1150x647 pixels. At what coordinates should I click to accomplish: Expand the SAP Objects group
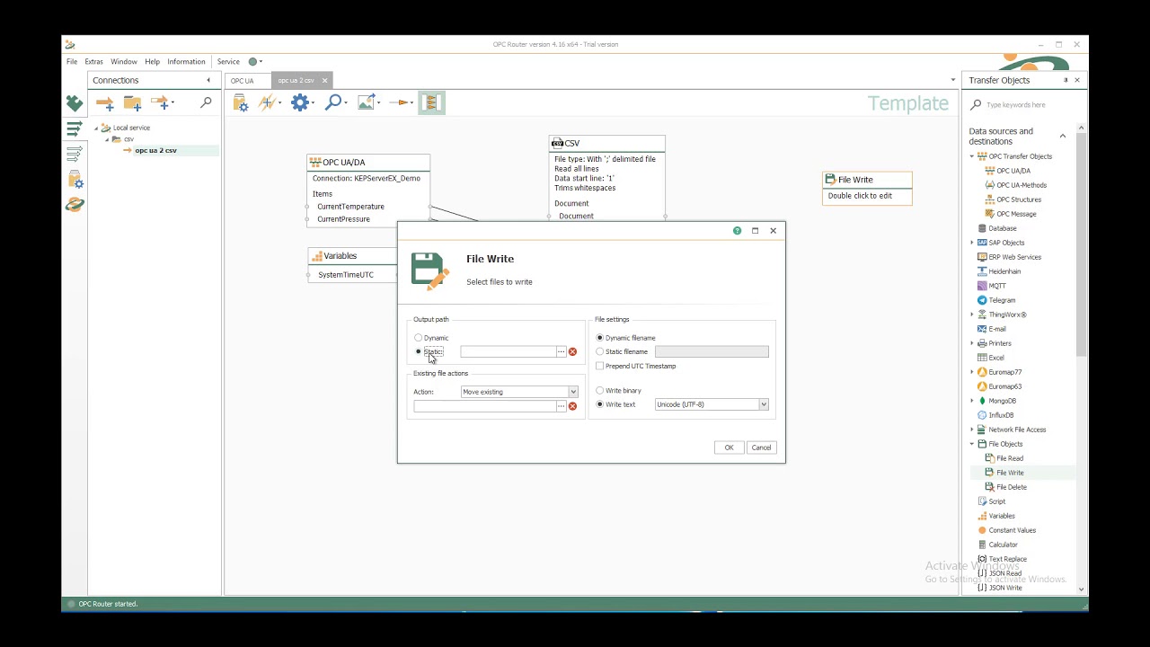pyautogui.click(x=971, y=243)
